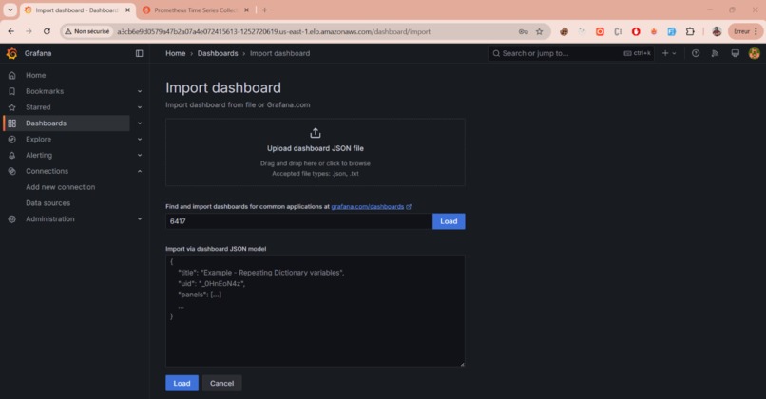This screenshot has height=399, width=766.
Task: Click the Alerting bell icon
Action: click(12, 155)
